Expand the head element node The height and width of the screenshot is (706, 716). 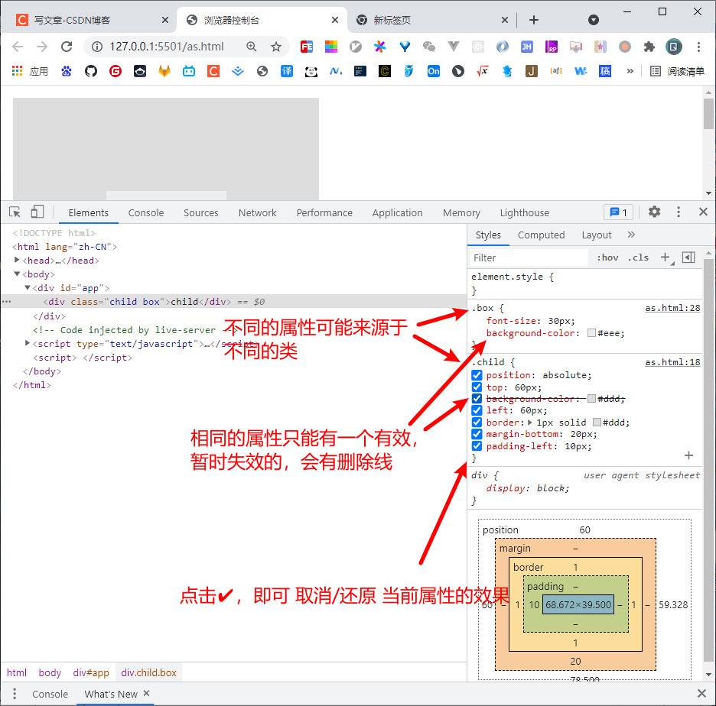(17, 260)
